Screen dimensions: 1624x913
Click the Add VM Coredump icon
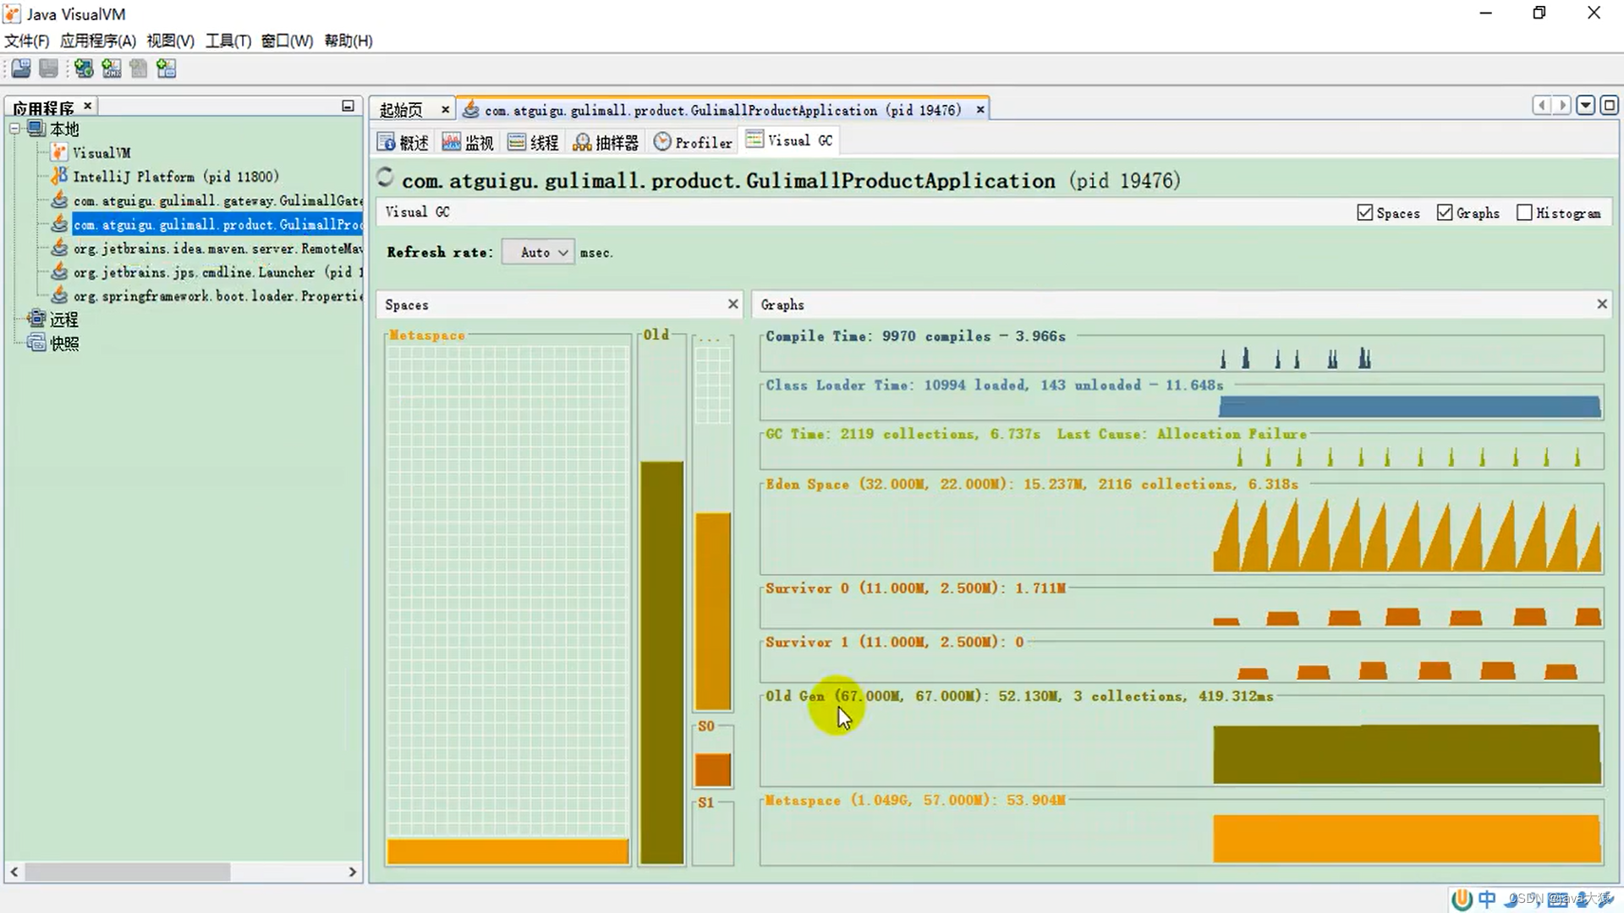[x=139, y=68]
